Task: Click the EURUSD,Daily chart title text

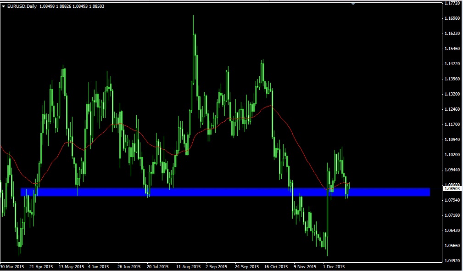Action: click(22, 6)
